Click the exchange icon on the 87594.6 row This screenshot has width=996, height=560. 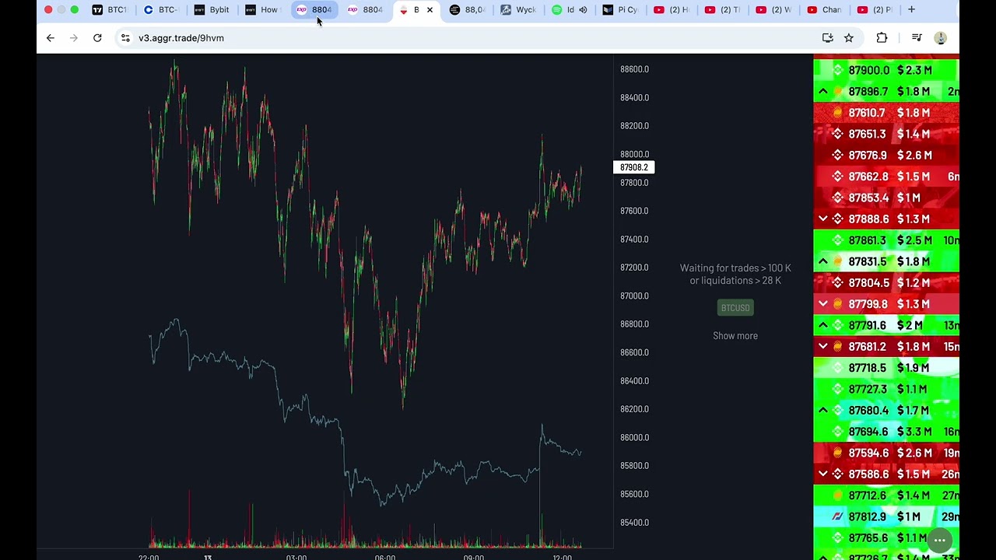click(x=838, y=453)
